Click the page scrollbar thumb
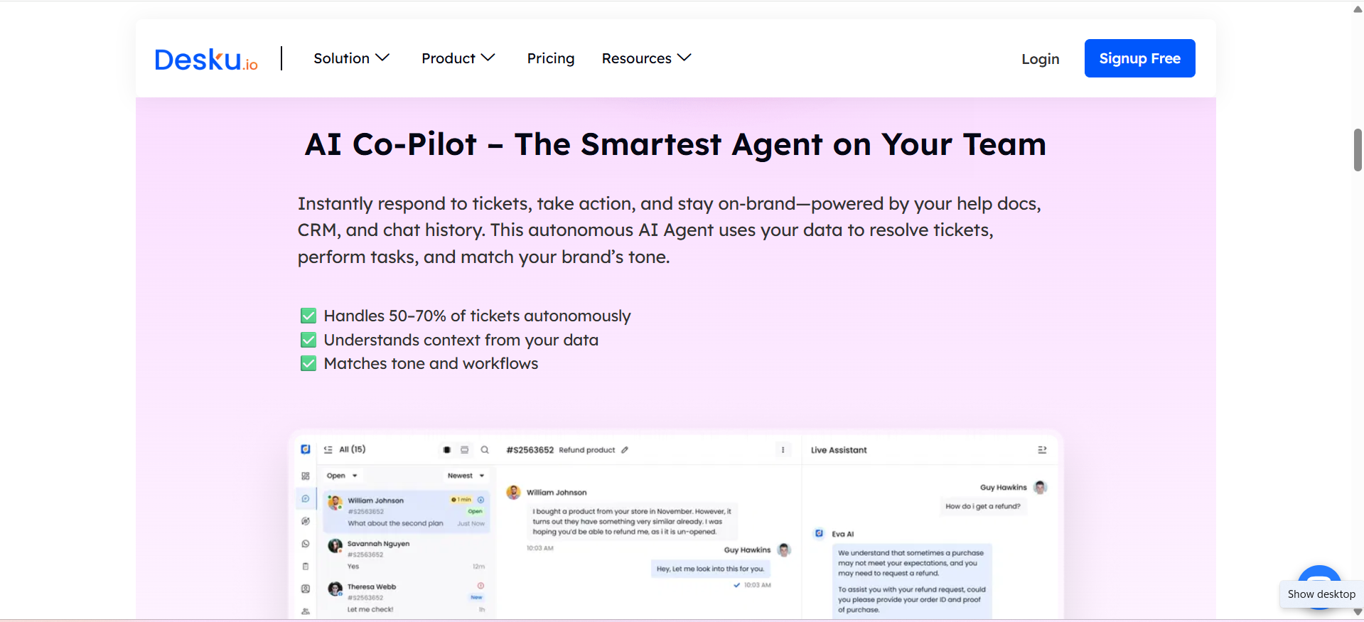This screenshot has width=1364, height=622. (x=1358, y=150)
